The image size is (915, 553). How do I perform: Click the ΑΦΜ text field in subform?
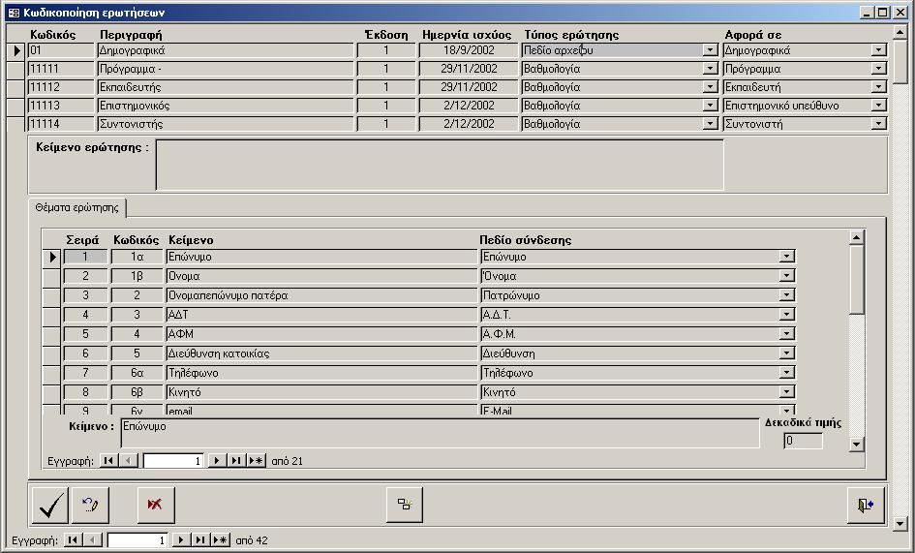(320, 334)
